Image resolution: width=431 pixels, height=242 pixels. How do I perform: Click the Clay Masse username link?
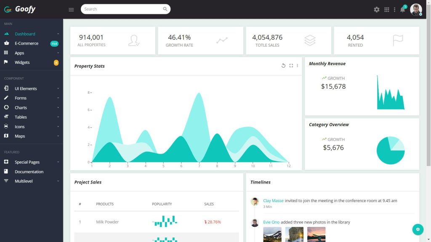click(x=273, y=200)
